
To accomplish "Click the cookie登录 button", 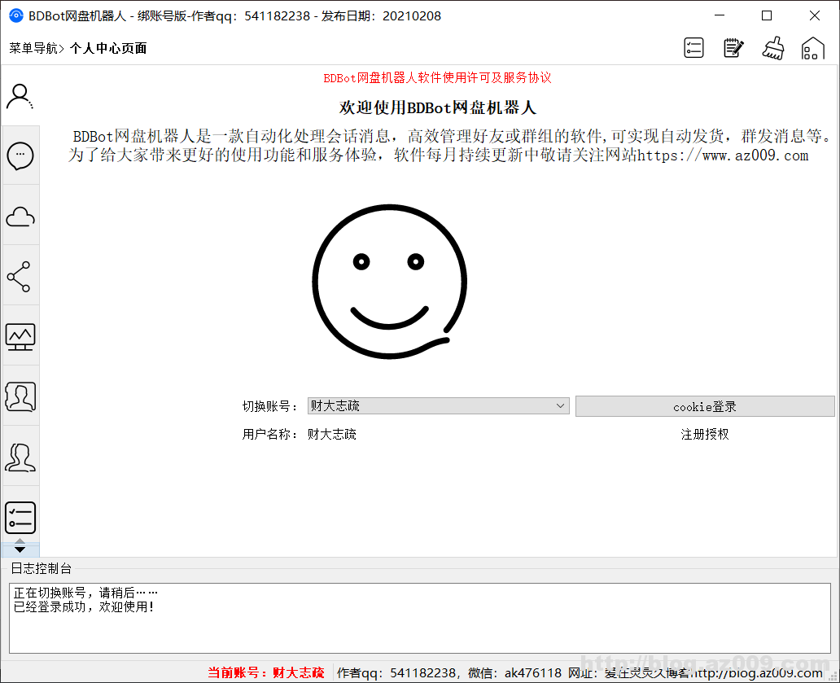I will tap(705, 405).
